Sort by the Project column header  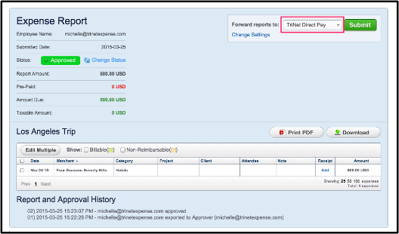[166, 161]
